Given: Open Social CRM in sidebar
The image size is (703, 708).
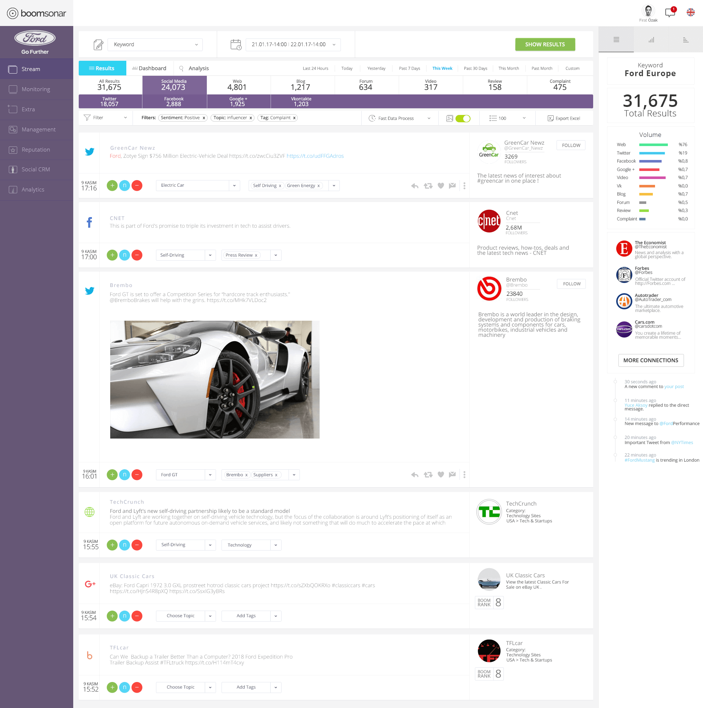Looking at the screenshot, I should (x=36, y=169).
